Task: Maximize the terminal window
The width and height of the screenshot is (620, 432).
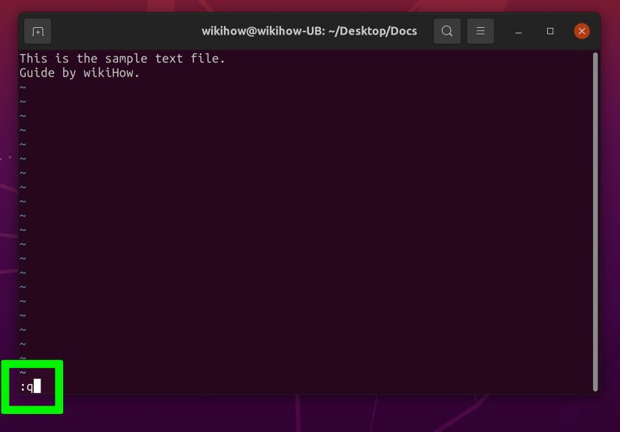Action: point(550,31)
